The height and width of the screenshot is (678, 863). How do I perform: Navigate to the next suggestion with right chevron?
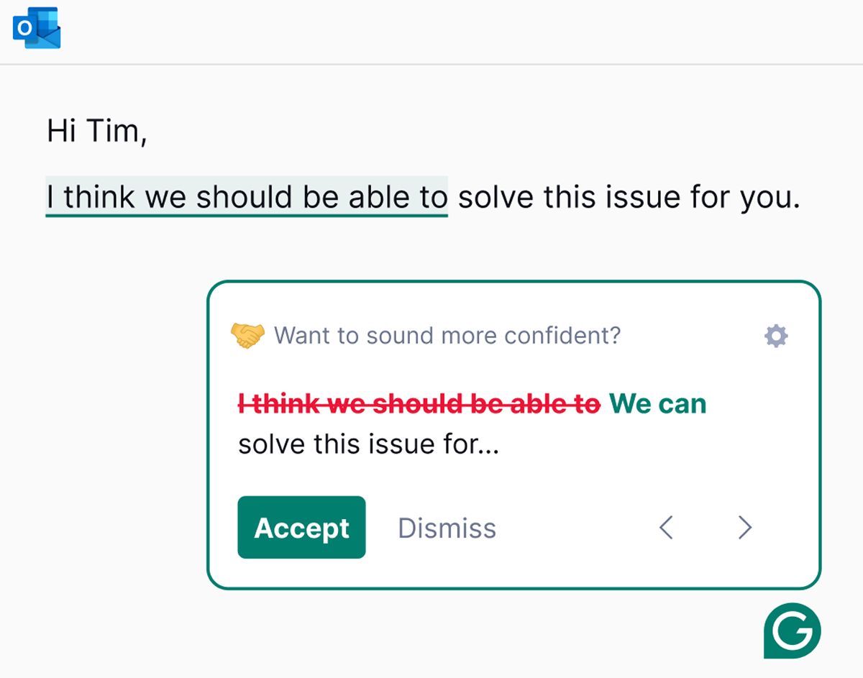pos(744,528)
